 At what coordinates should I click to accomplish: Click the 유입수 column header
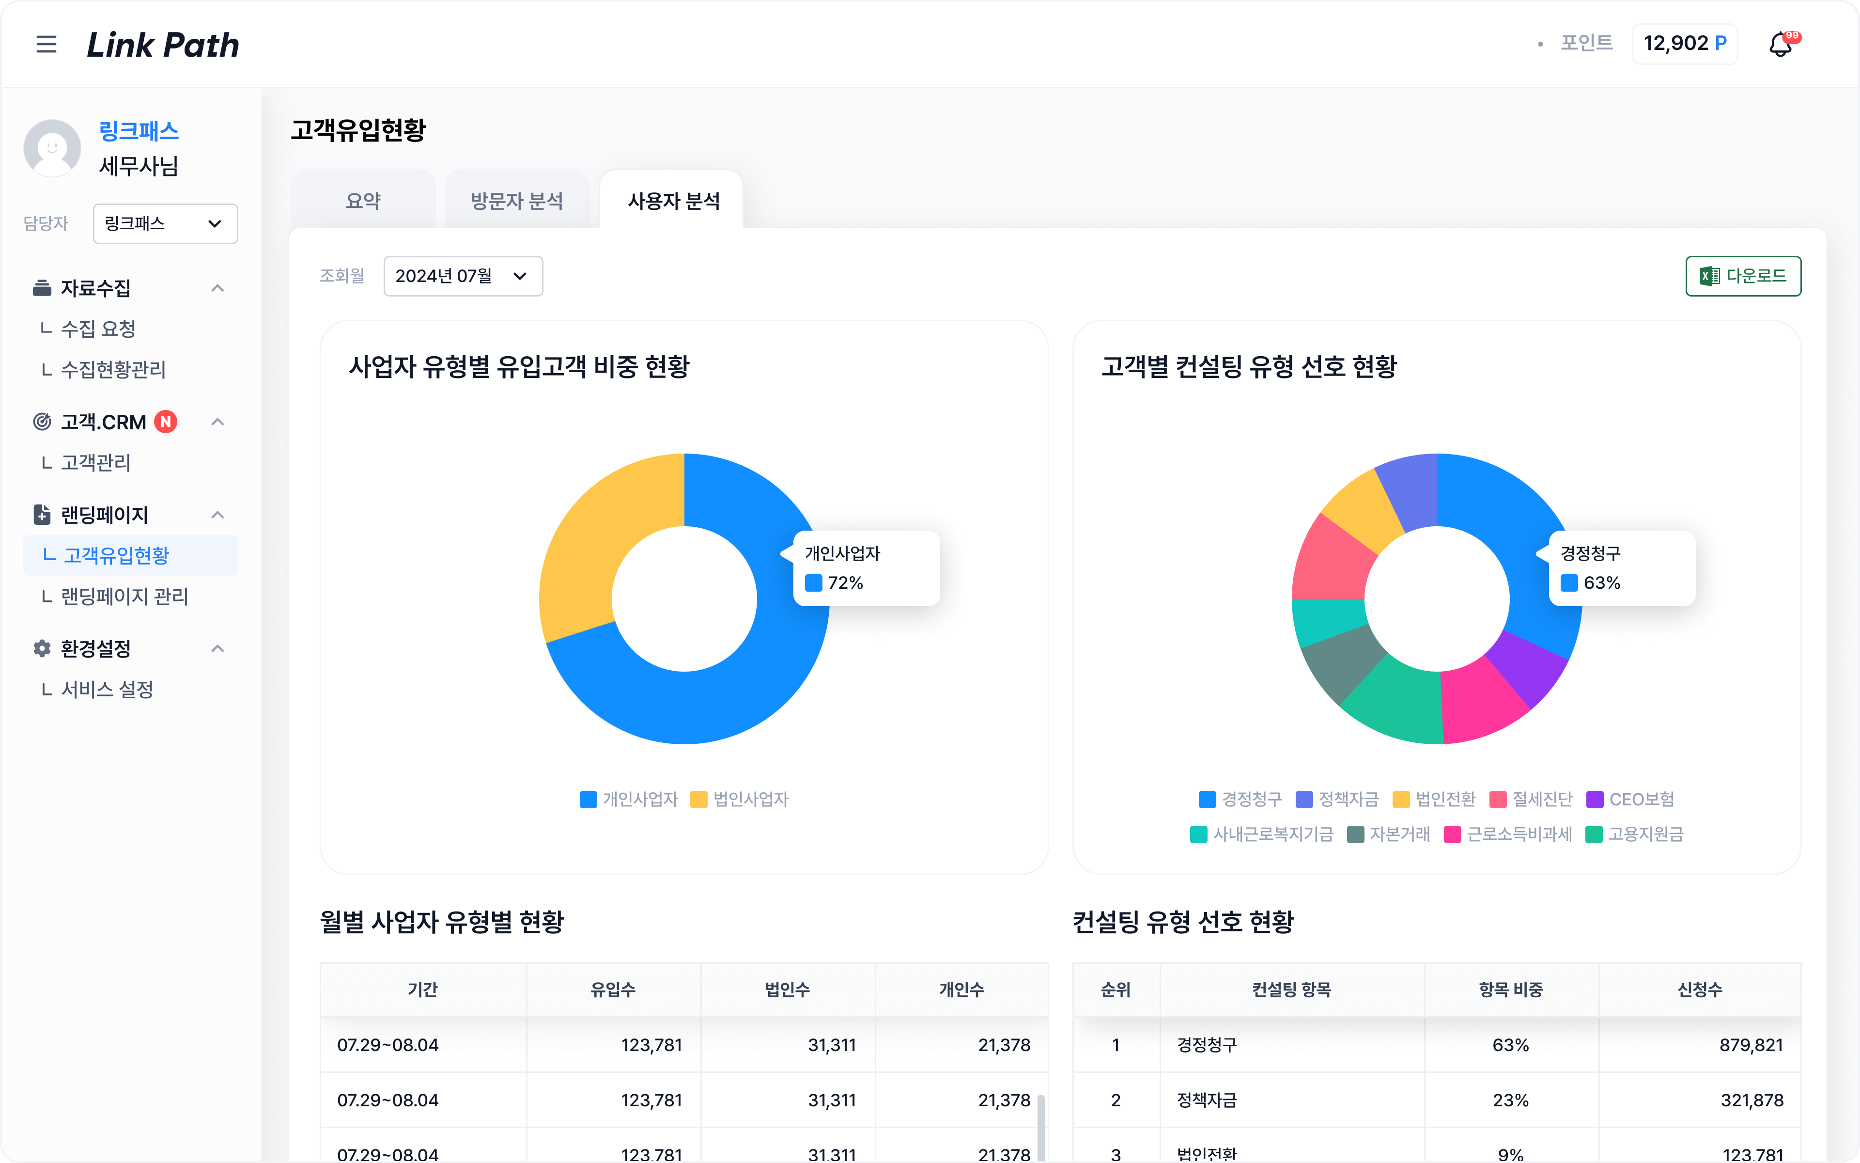(613, 990)
